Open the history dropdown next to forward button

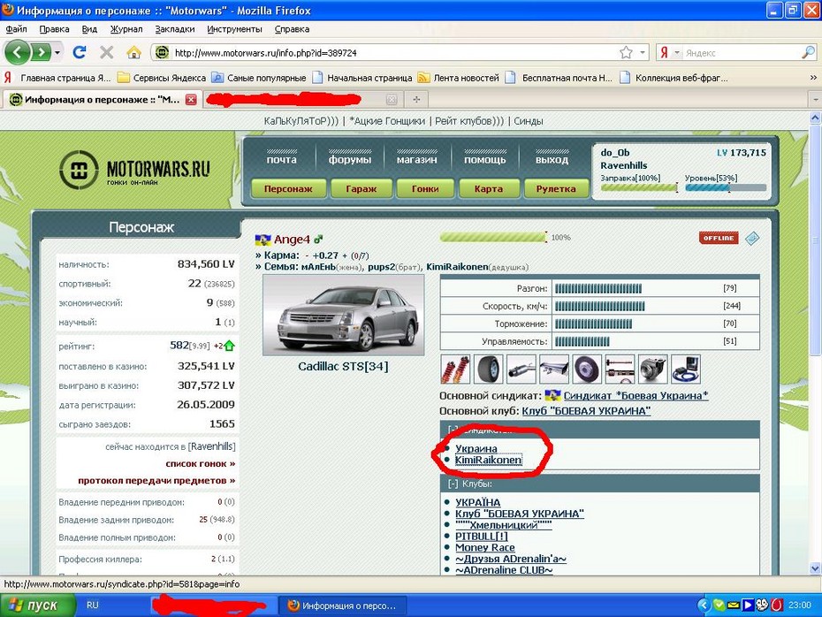[57, 52]
